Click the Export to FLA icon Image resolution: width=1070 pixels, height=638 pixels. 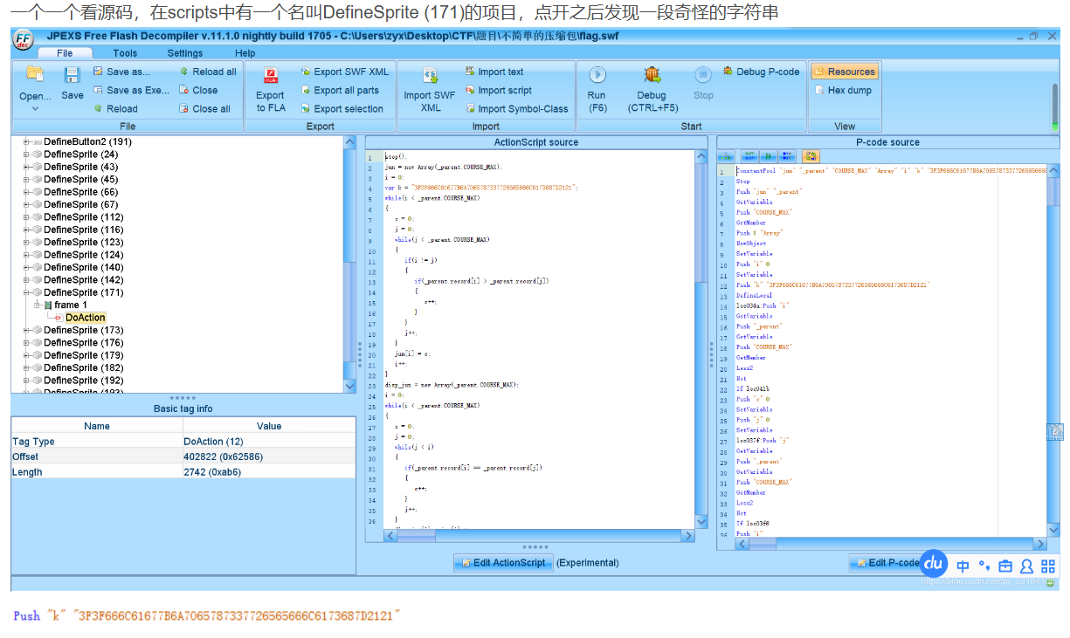[271, 74]
